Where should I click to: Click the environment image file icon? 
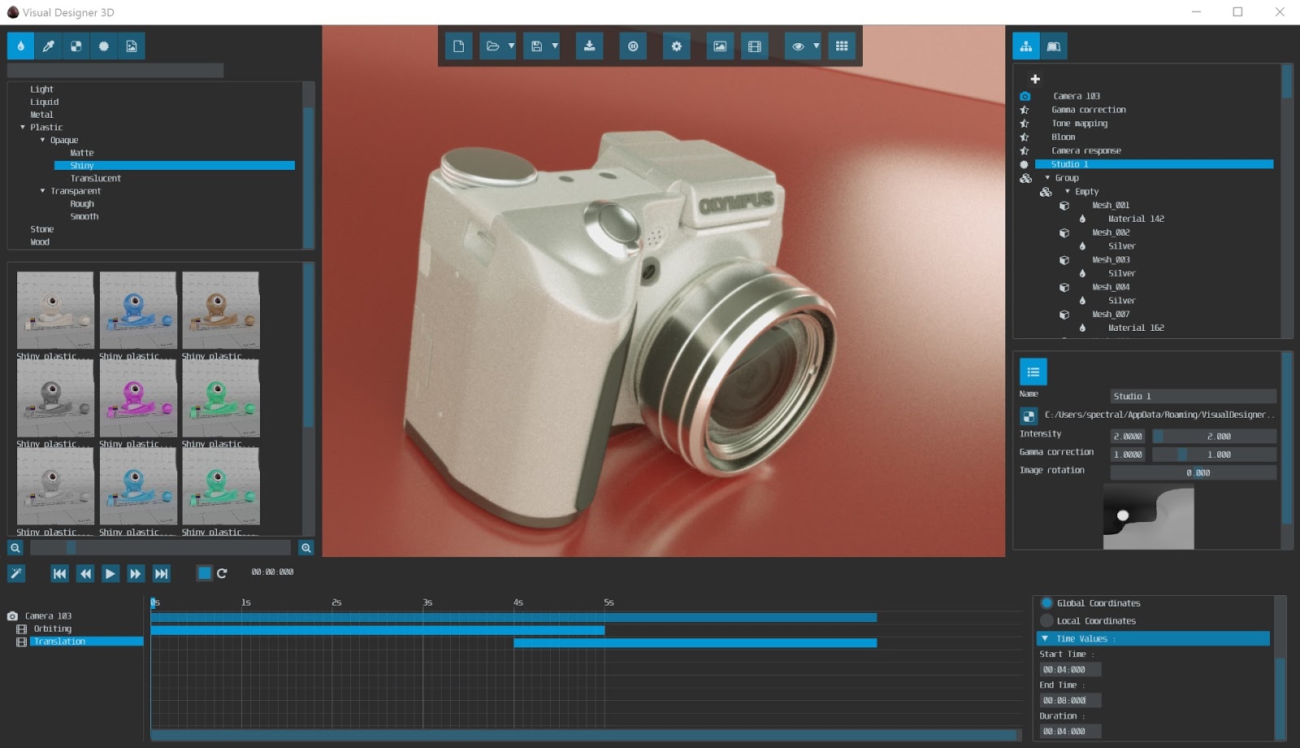(1029, 416)
